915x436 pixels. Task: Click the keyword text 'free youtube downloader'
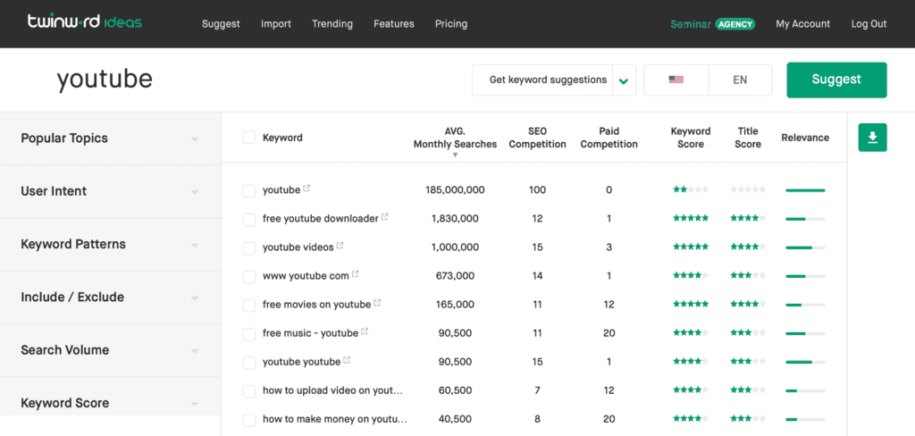pyautogui.click(x=321, y=219)
